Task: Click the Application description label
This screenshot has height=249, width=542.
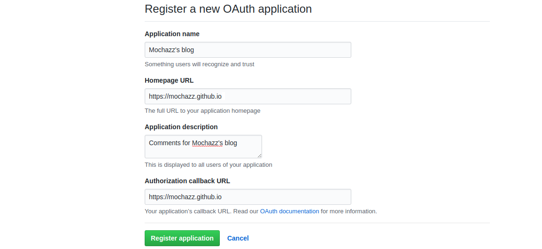Action: tap(181, 127)
